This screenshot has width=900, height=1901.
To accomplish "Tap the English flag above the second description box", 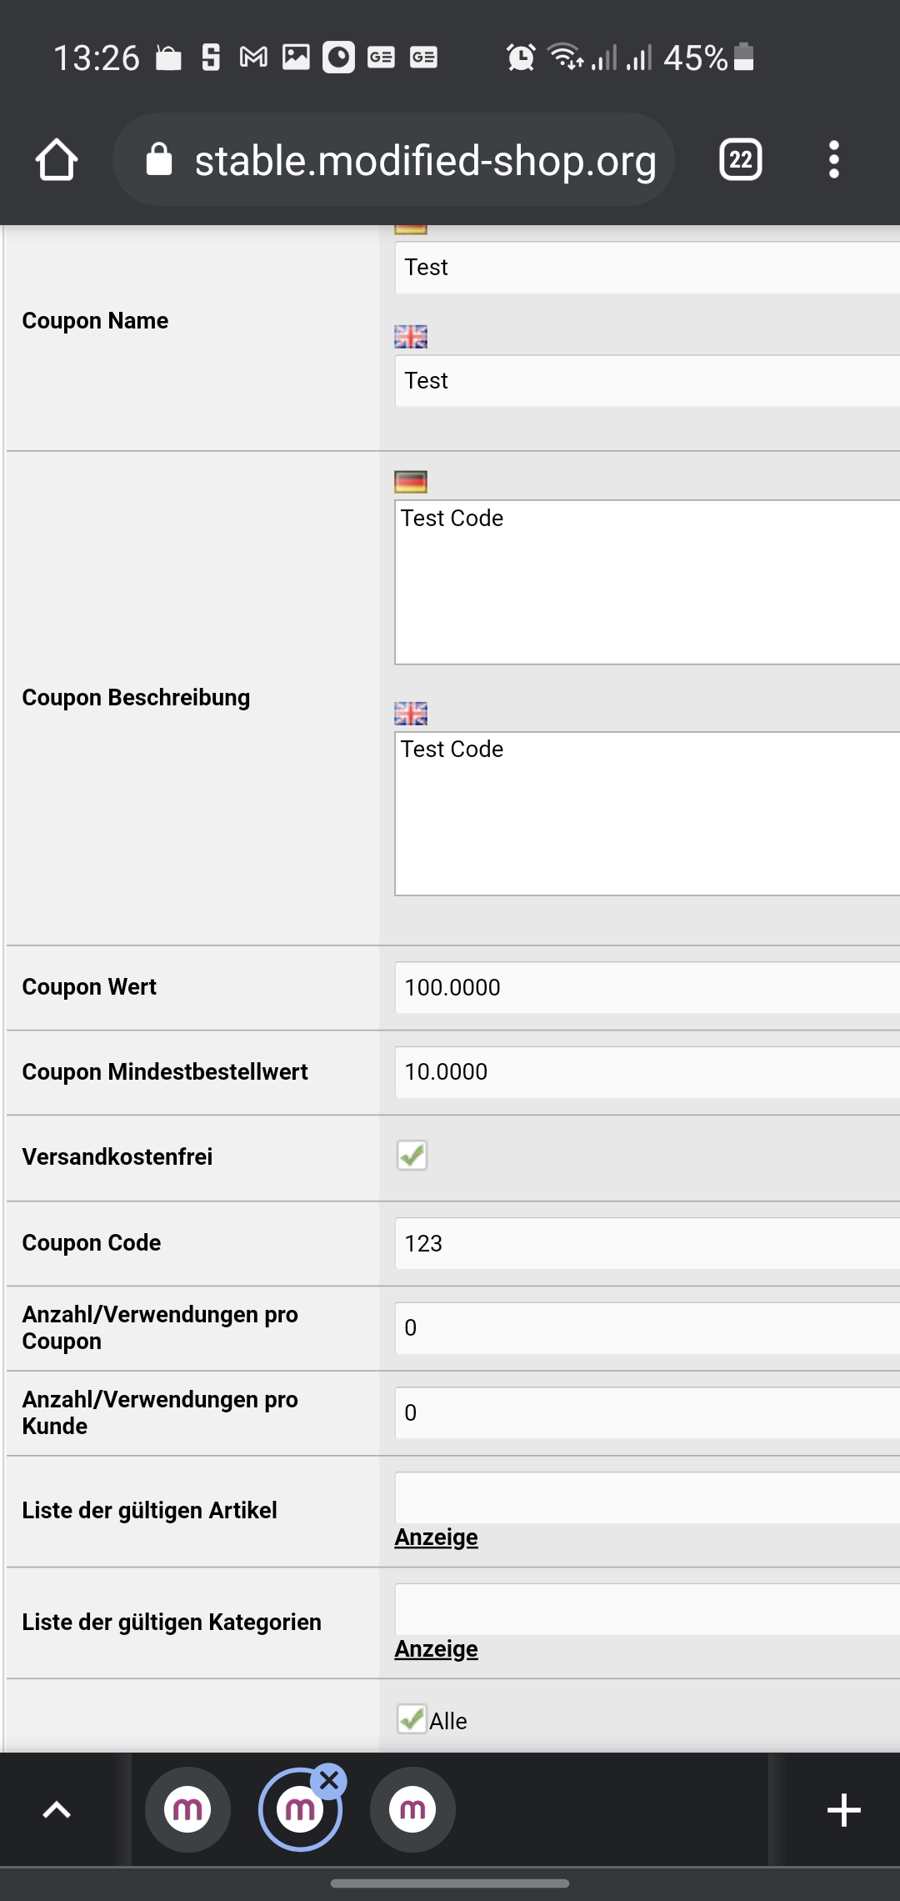I will coord(411,713).
